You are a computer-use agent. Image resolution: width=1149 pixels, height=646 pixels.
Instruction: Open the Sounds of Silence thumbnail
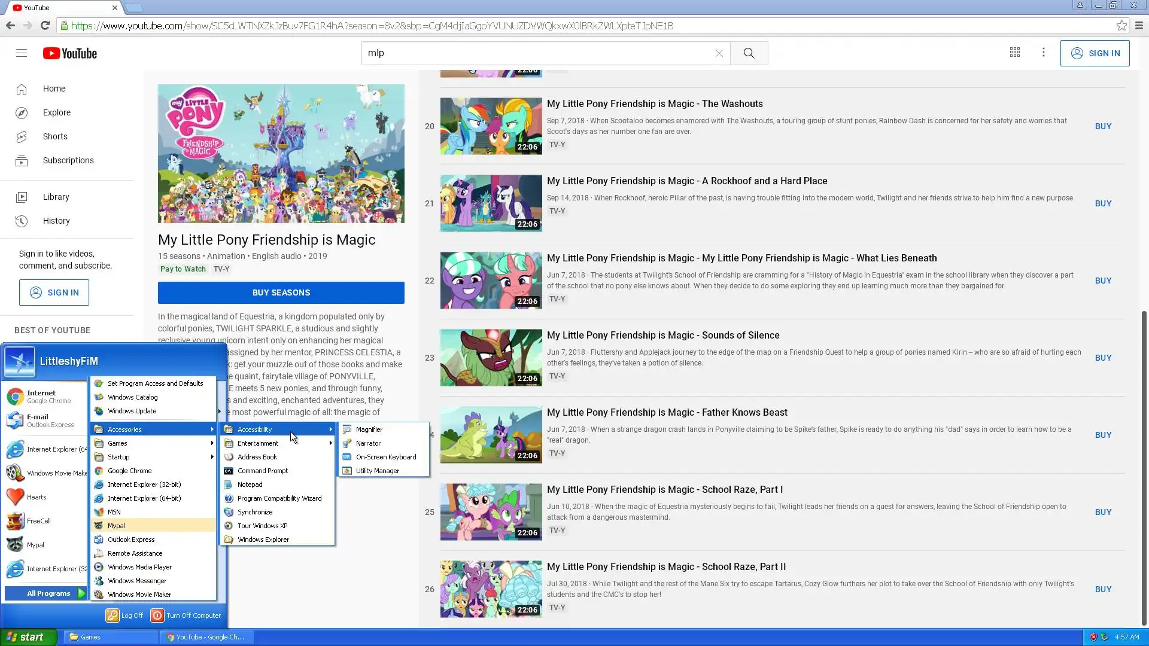click(x=491, y=358)
